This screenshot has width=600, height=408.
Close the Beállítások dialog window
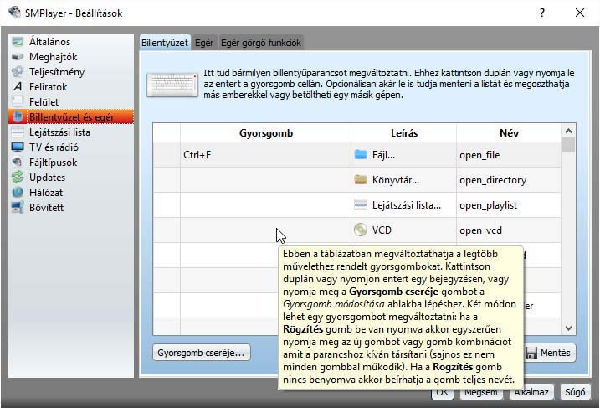580,13
